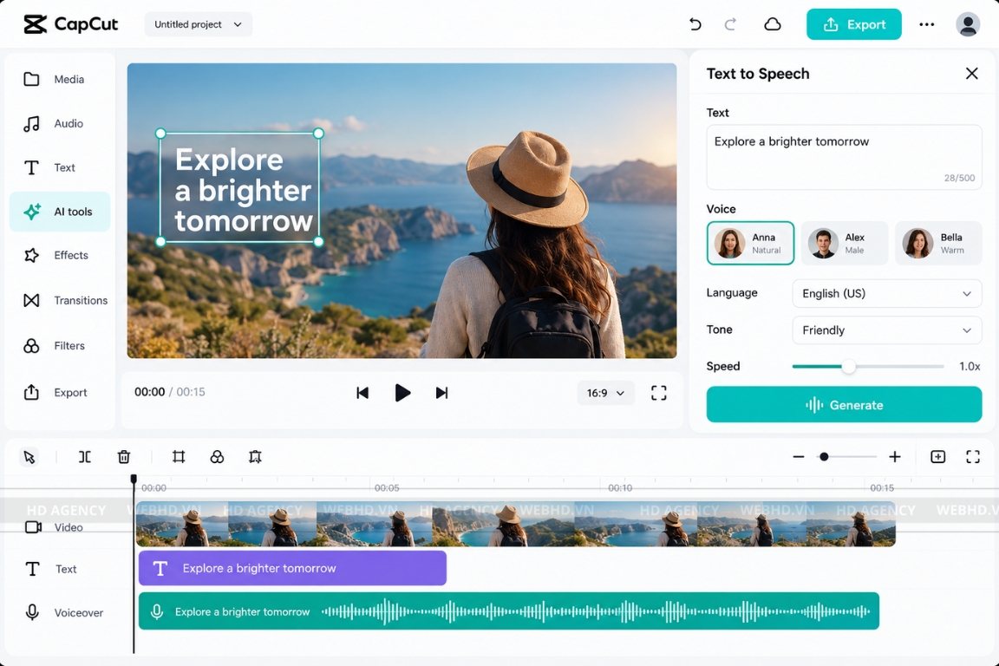Select the Alex Male voice
Image resolution: width=999 pixels, height=666 pixels.
(x=844, y=243)
